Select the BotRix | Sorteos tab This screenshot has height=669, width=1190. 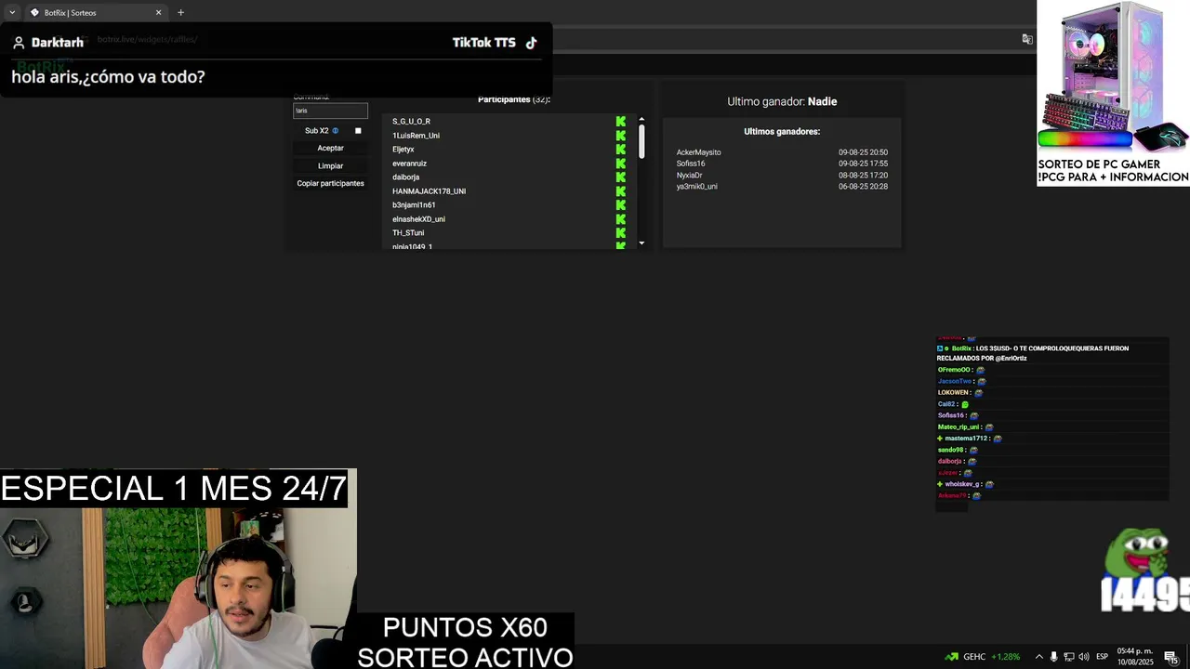95,12
